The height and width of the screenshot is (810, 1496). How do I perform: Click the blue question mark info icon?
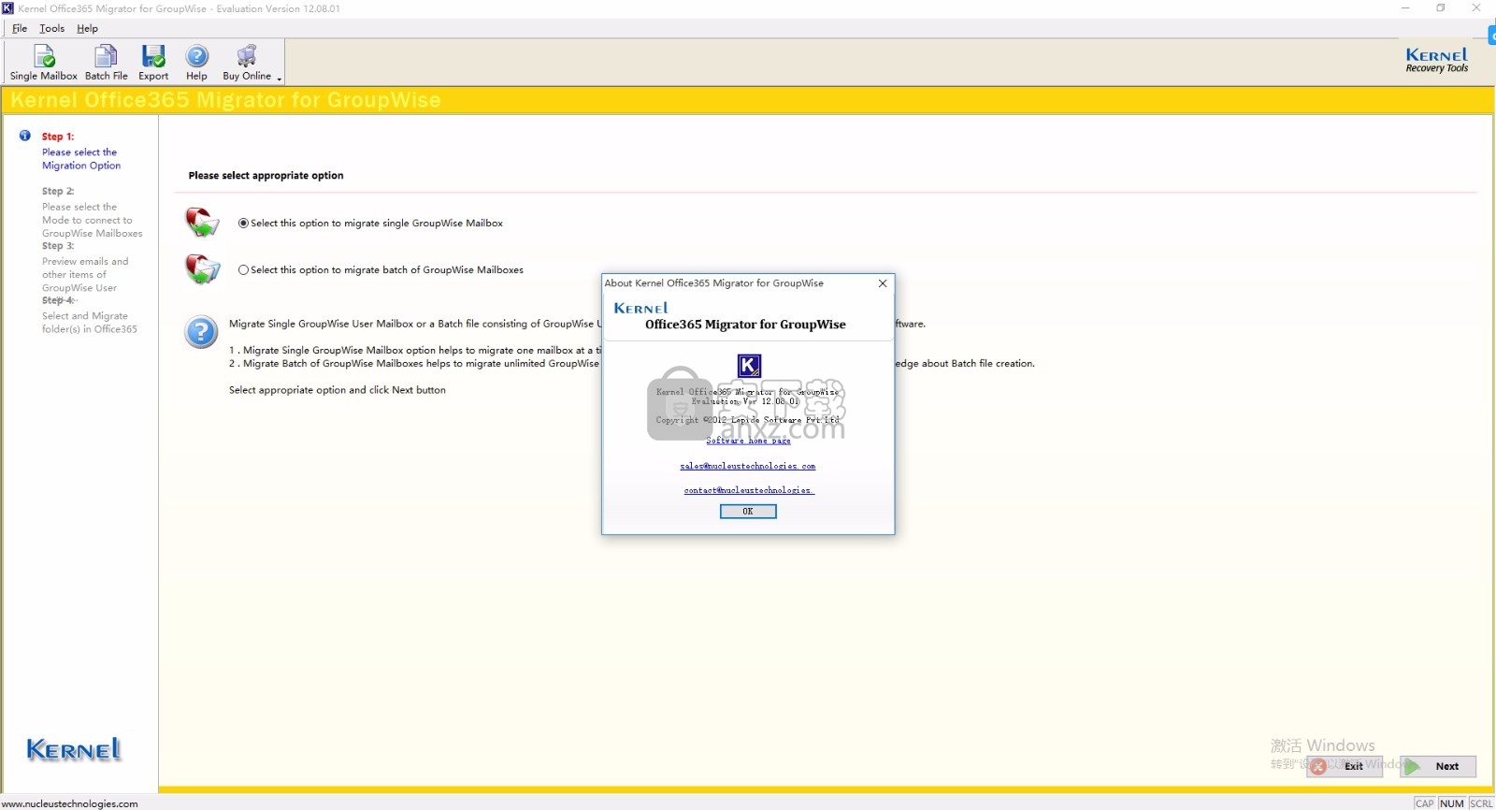(201, 332)
